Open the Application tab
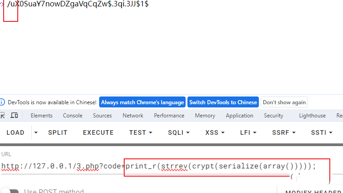 point(240,116)
